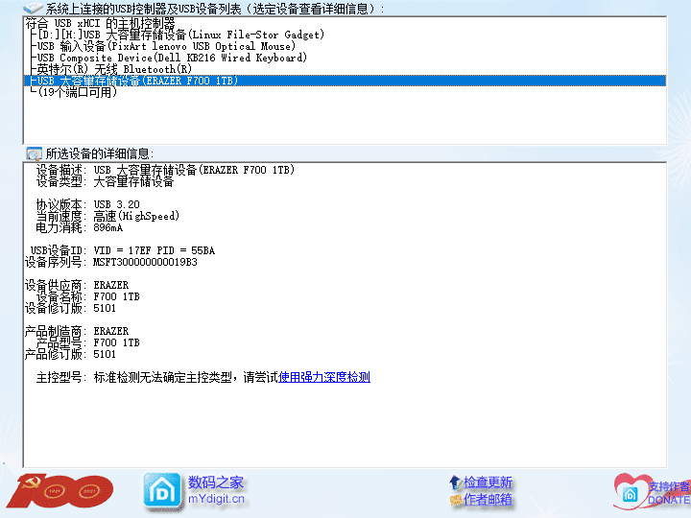Click the power consumption value 896mA
This screenshot has height=518, width=691.
(x=108, y=227)
